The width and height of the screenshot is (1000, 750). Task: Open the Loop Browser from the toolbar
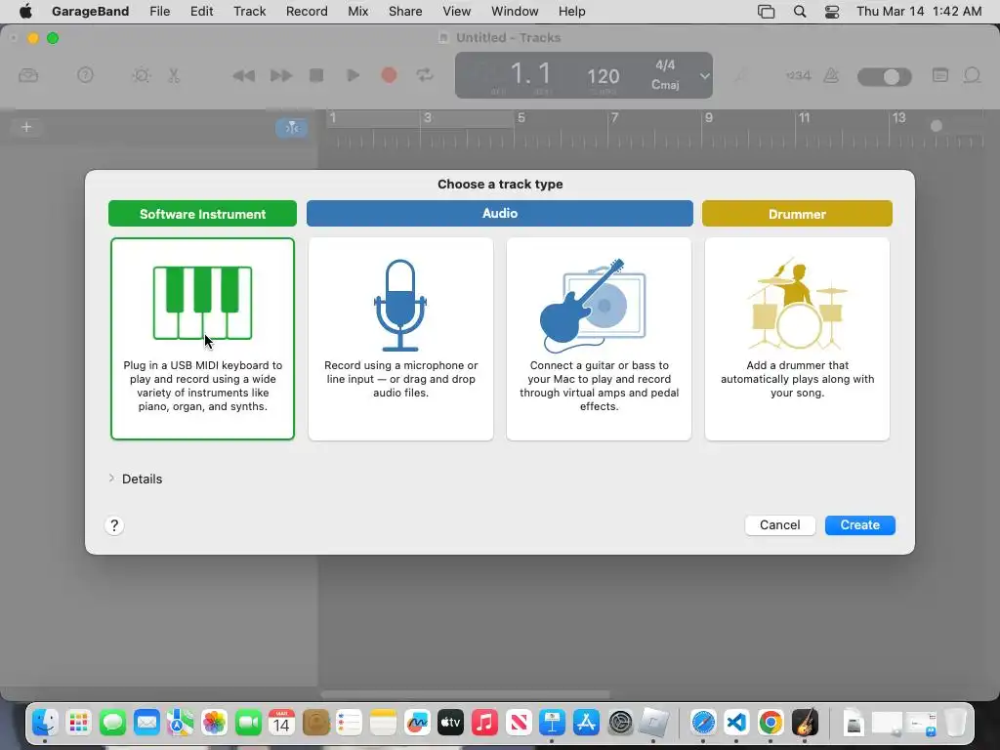coord(972,76)
